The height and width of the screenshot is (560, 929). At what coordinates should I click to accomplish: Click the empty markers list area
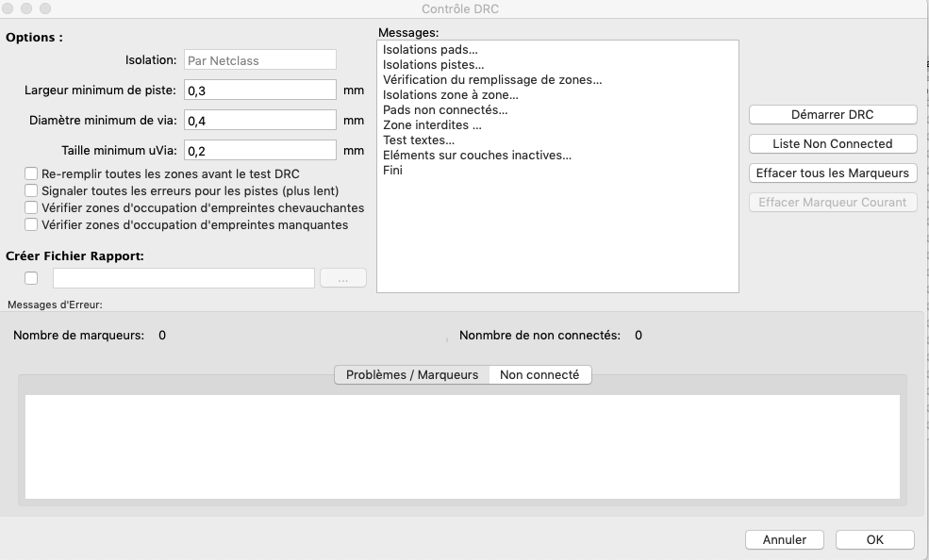coord(462,446)
